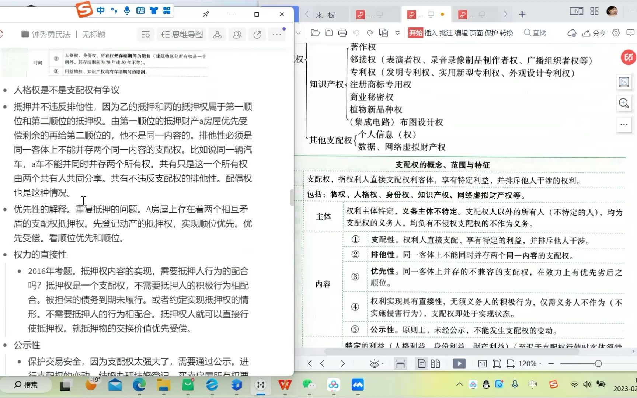This screenshot has width=637, height=398.
Task: Fit page to window
Action: (497, 364)
